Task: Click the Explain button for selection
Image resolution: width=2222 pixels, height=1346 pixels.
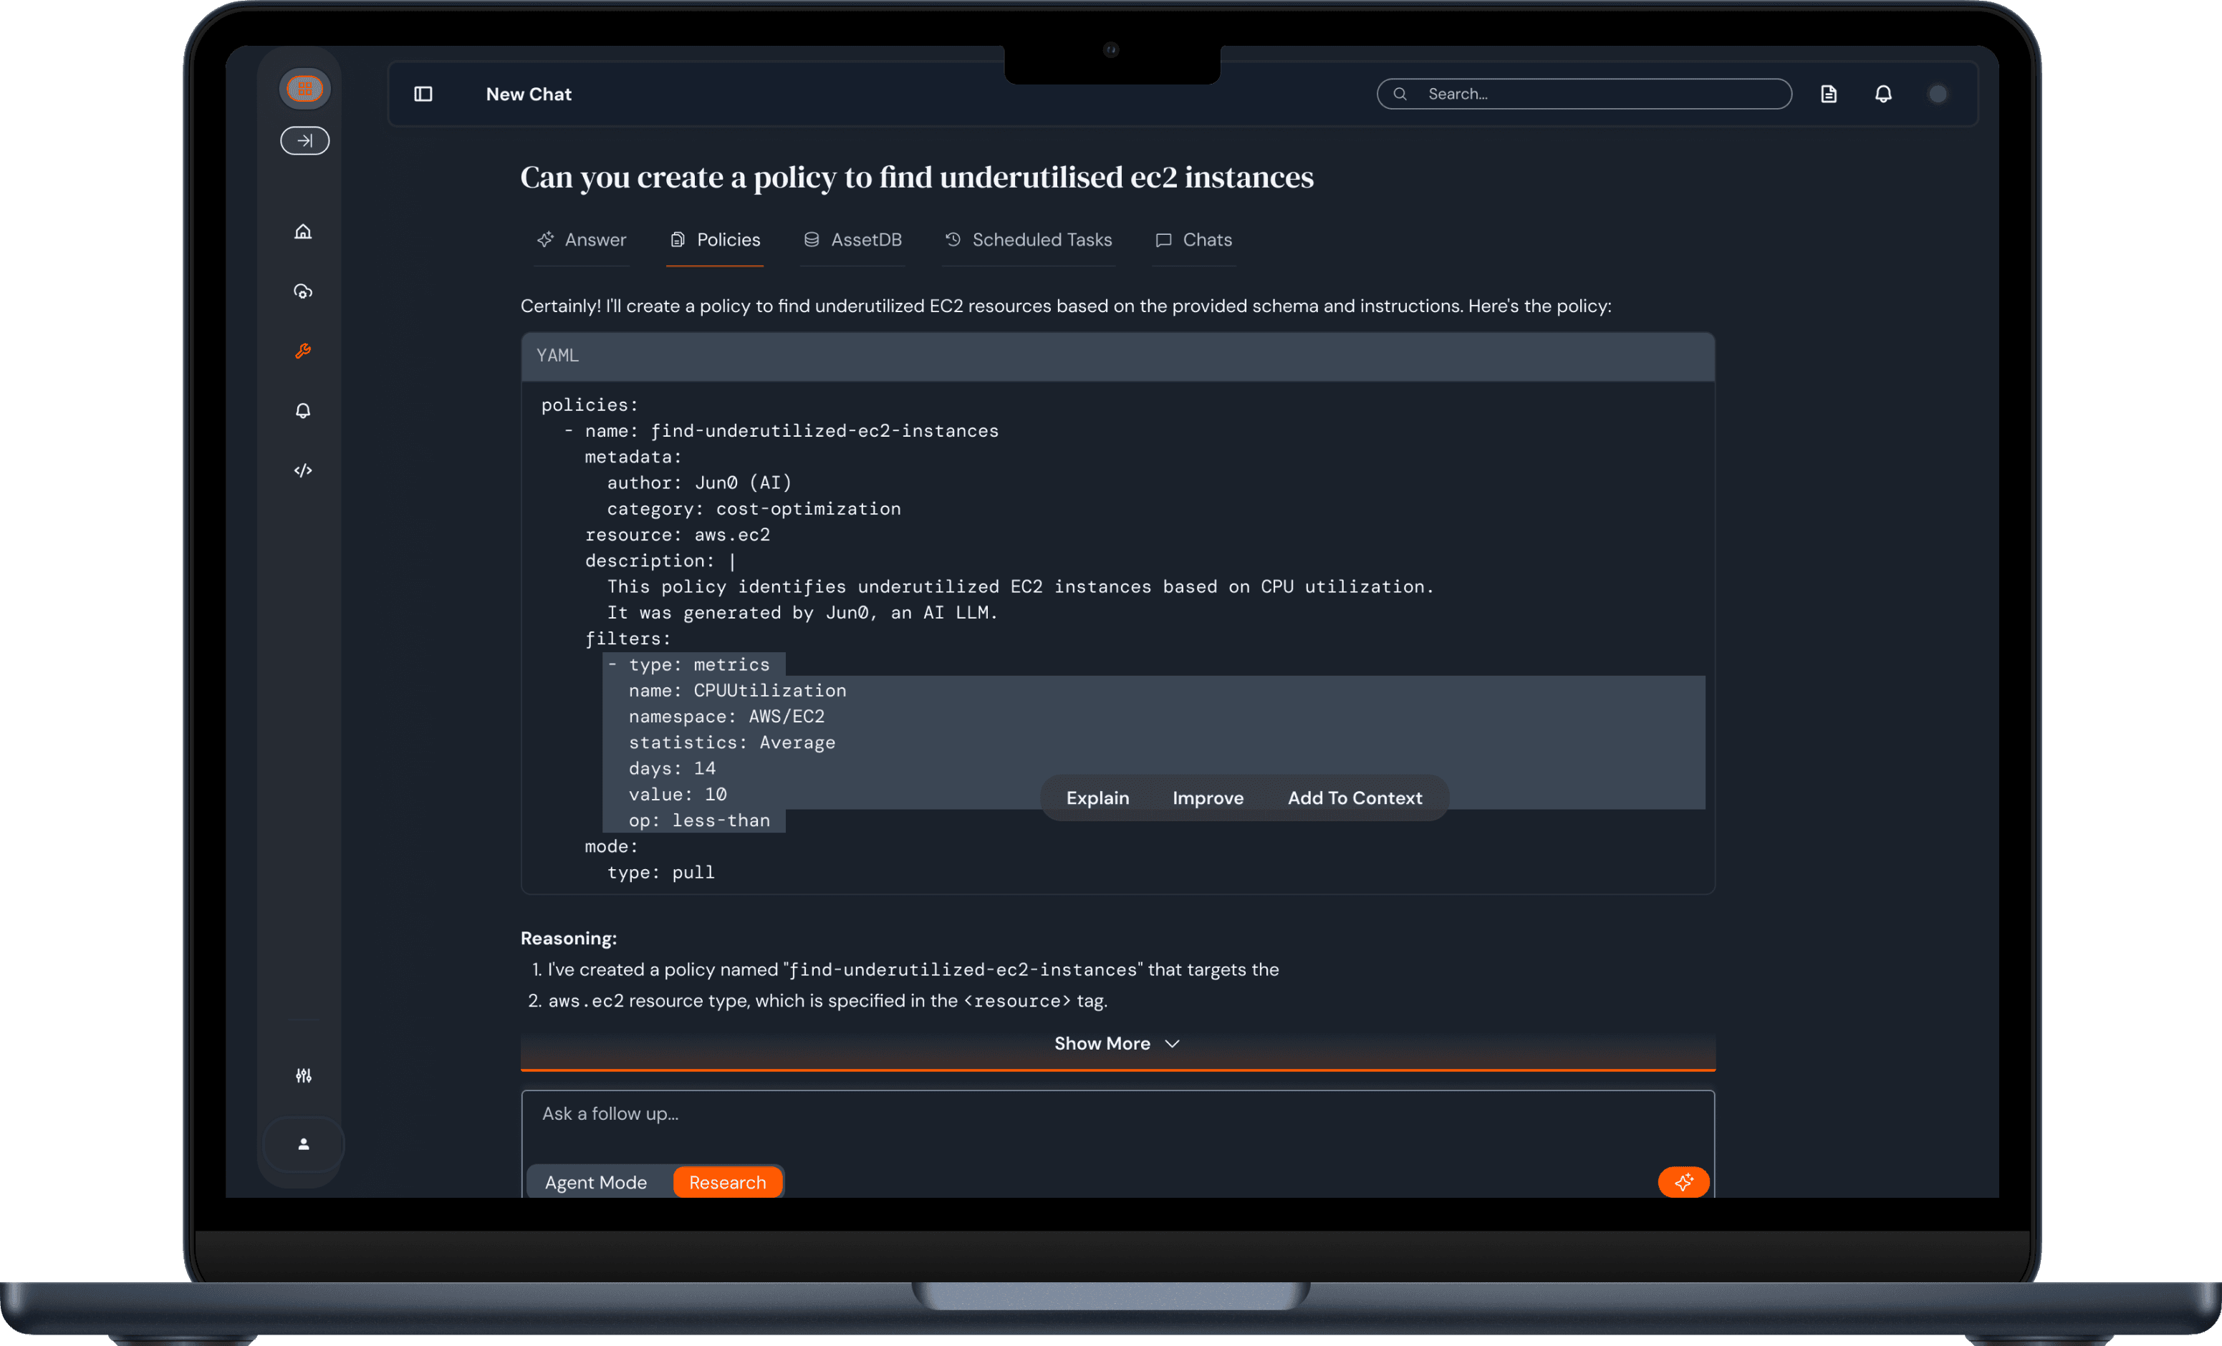Action: [1097, 798]
